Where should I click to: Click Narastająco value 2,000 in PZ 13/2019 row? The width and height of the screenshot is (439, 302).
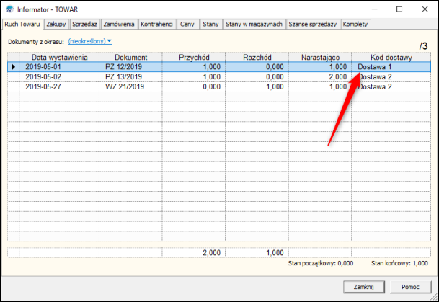[320, 77]
